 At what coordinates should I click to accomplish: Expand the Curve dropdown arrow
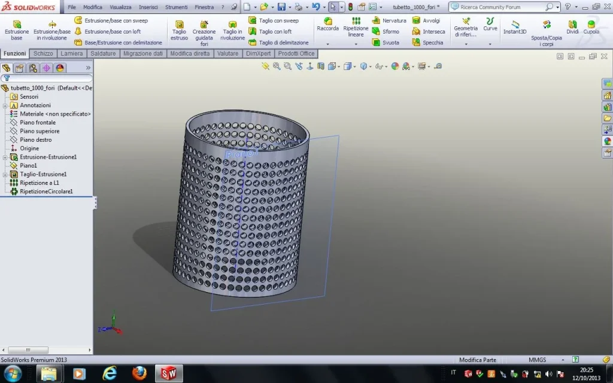(490, 44)
